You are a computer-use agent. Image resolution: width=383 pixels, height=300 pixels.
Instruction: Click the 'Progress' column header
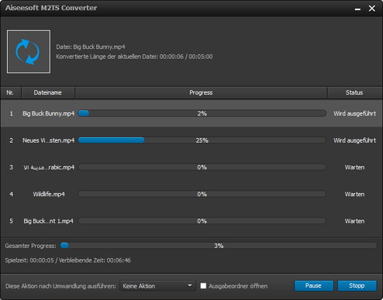[201, 93]
